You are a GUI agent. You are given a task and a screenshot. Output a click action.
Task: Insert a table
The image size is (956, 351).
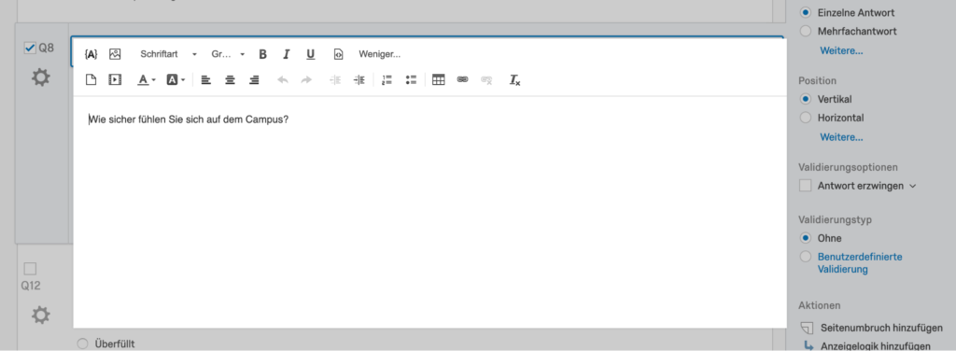[439, 80]
